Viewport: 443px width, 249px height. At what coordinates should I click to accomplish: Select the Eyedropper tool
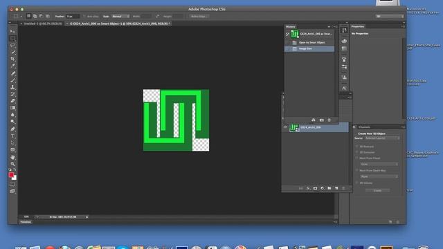(12, 66)
